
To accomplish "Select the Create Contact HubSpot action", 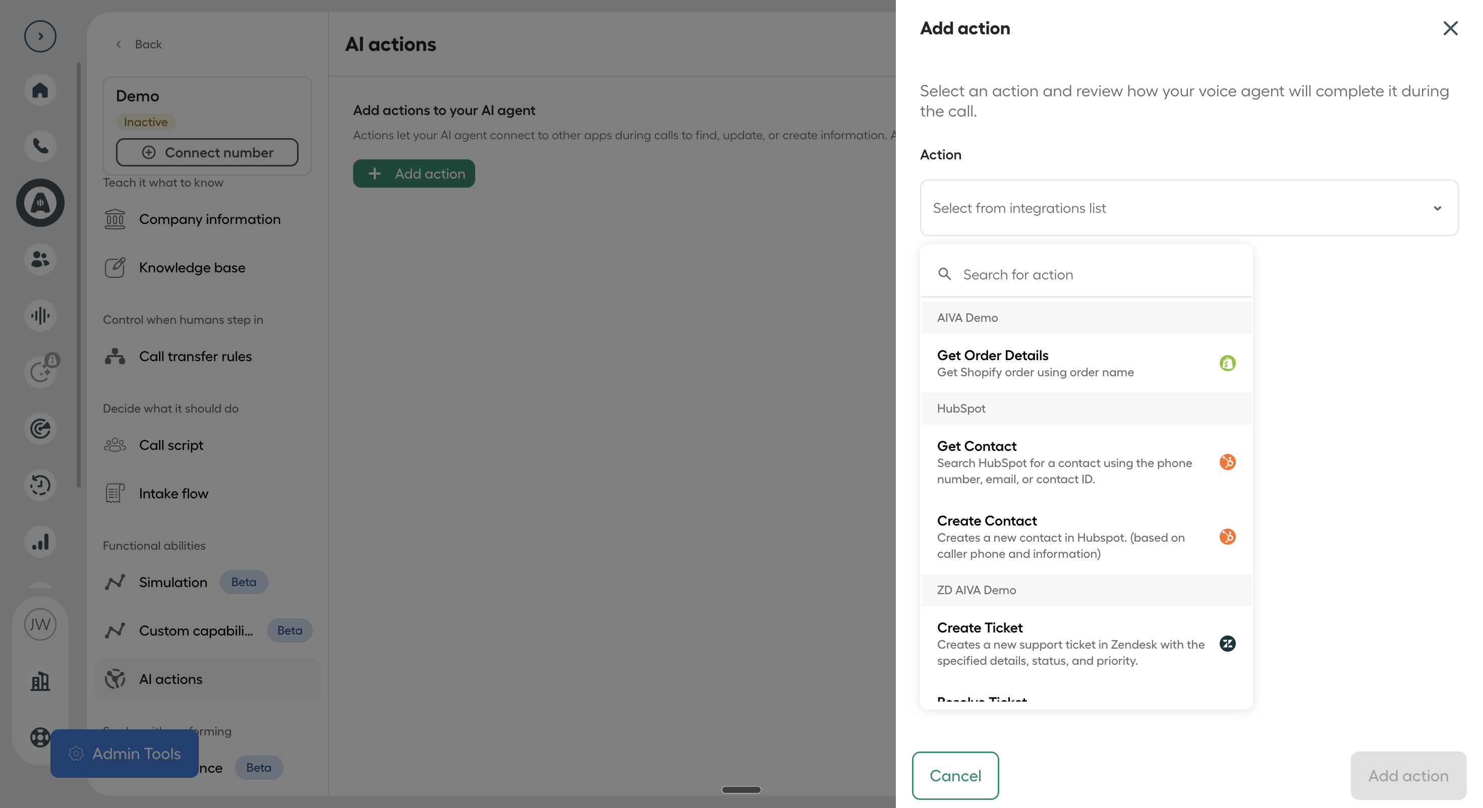I will pos(1087,537).
